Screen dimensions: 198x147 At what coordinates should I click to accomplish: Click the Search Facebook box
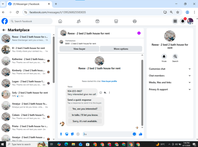tap(31, 21)
